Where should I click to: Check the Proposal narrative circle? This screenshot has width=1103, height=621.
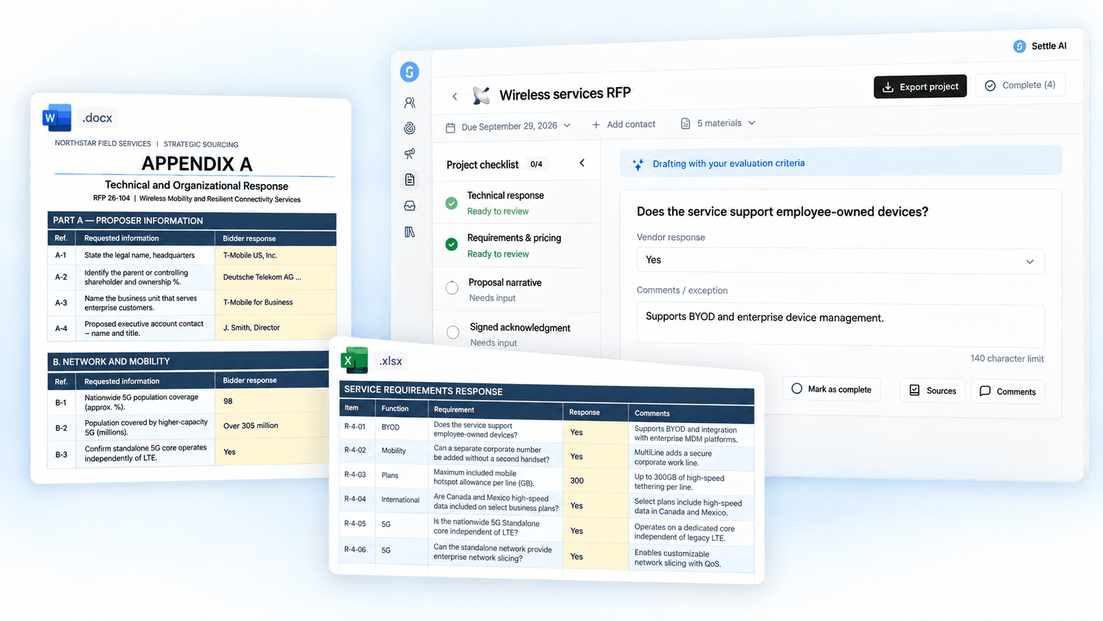tap(452, 288)
